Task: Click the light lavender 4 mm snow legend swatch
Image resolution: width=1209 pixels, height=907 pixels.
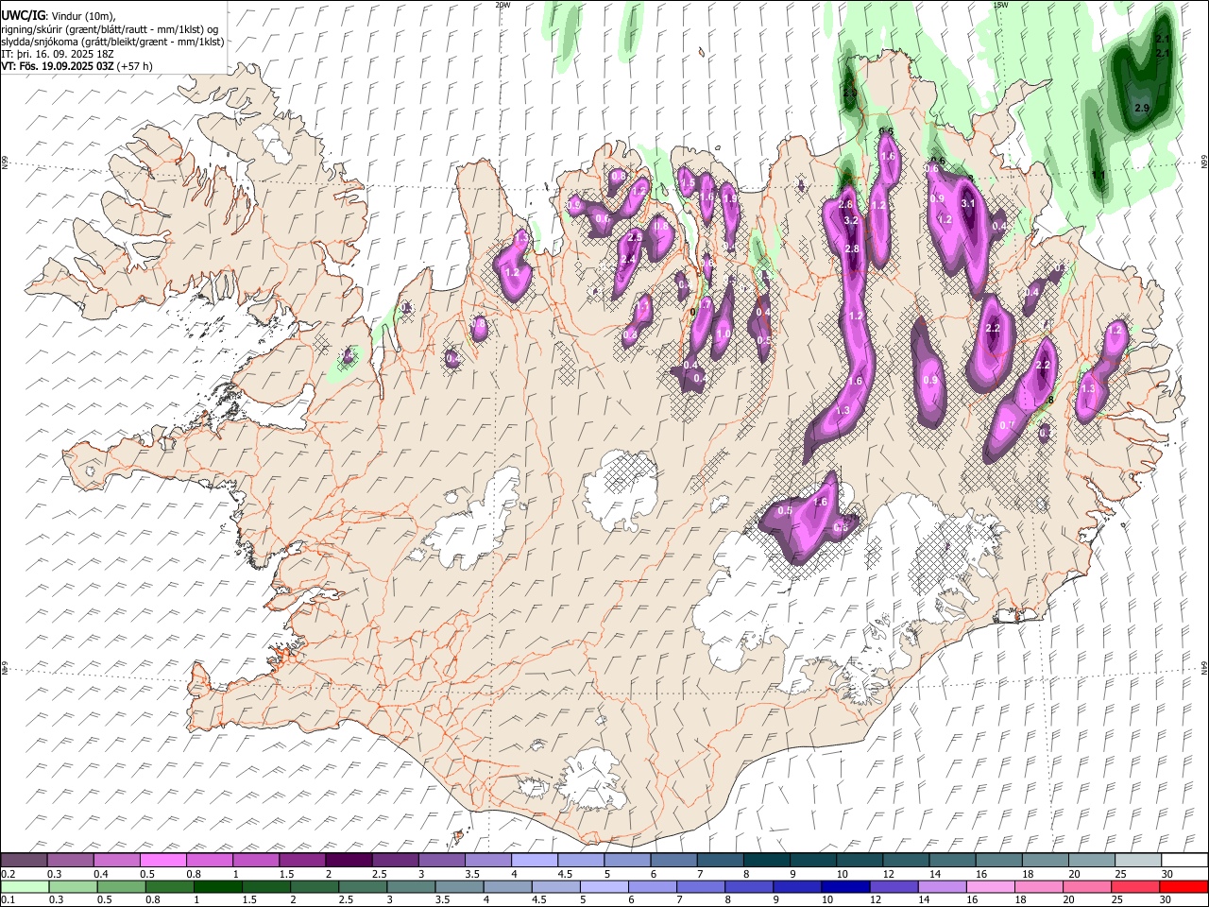Action: pyautogui.click(x=535, y=860)
